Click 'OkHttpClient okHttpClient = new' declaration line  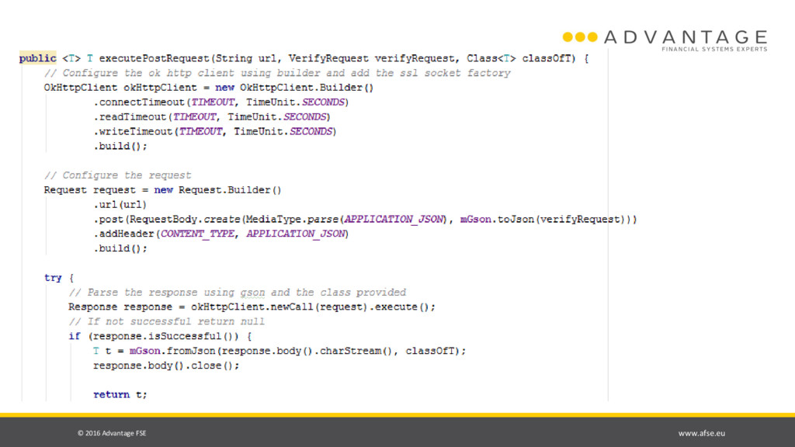[x=209, y=88]
